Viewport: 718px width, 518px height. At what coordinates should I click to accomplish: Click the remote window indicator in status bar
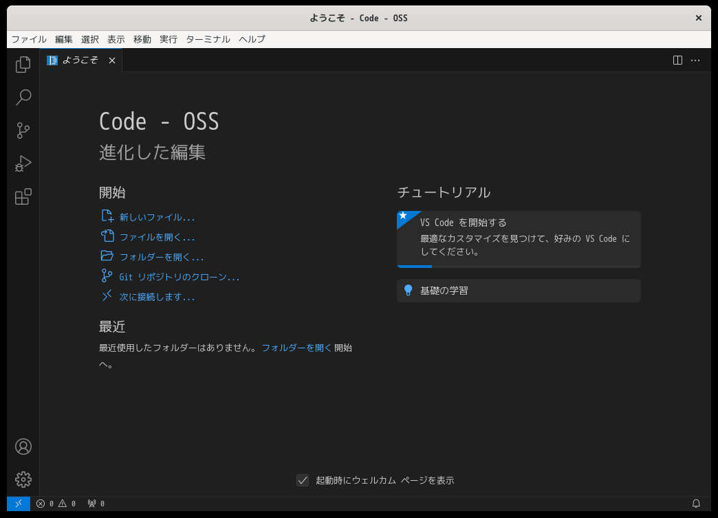point(19,504)
